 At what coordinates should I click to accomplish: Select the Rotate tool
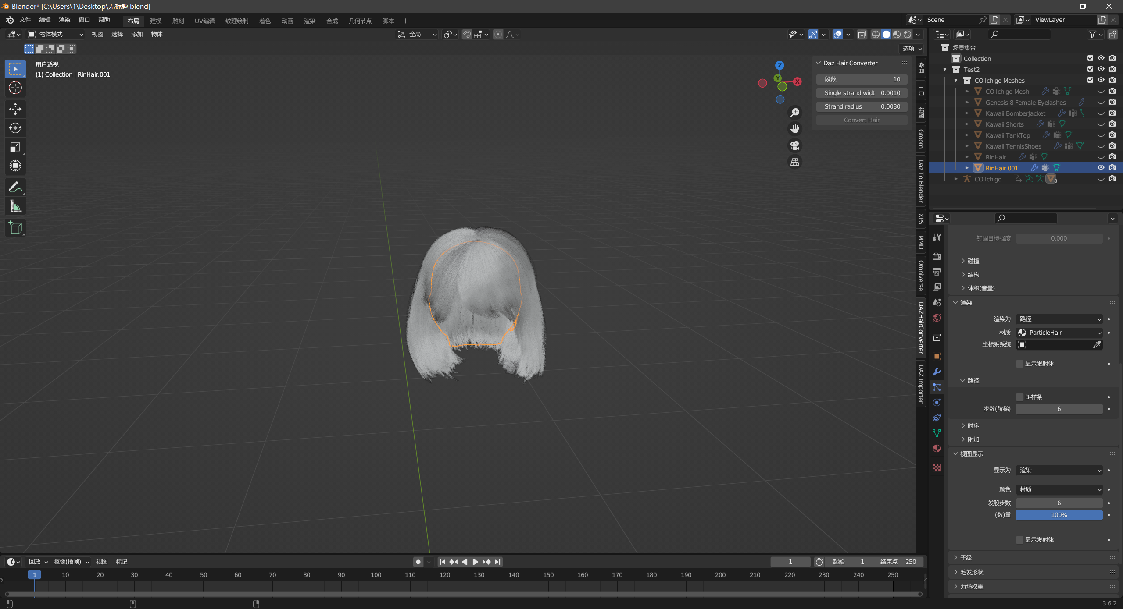coord(15,128)
